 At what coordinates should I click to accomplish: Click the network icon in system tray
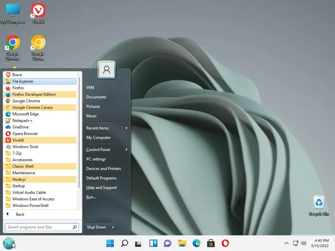point(296,243)
